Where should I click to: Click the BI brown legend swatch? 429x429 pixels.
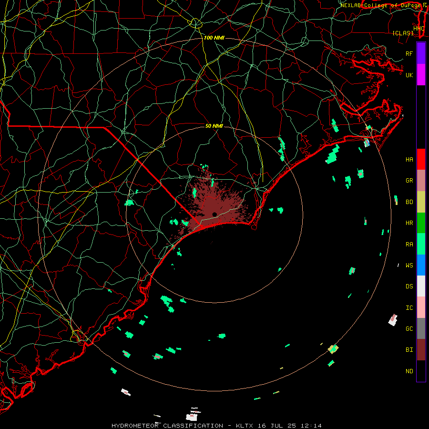click(421, 350)
